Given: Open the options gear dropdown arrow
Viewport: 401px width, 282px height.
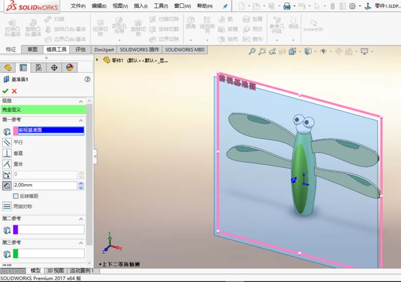Looking at the screenshot, I should (x=360, y=6).
